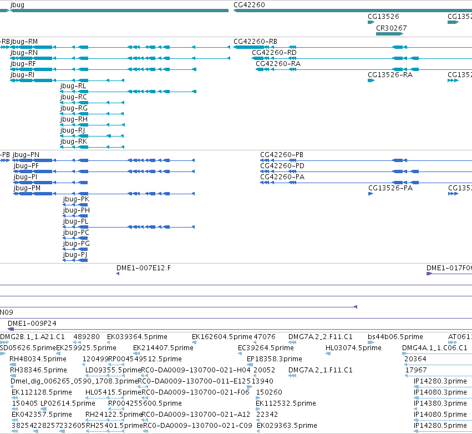Select protein CG42260-PB
The image size is (472, 434).
pos(282,155)
